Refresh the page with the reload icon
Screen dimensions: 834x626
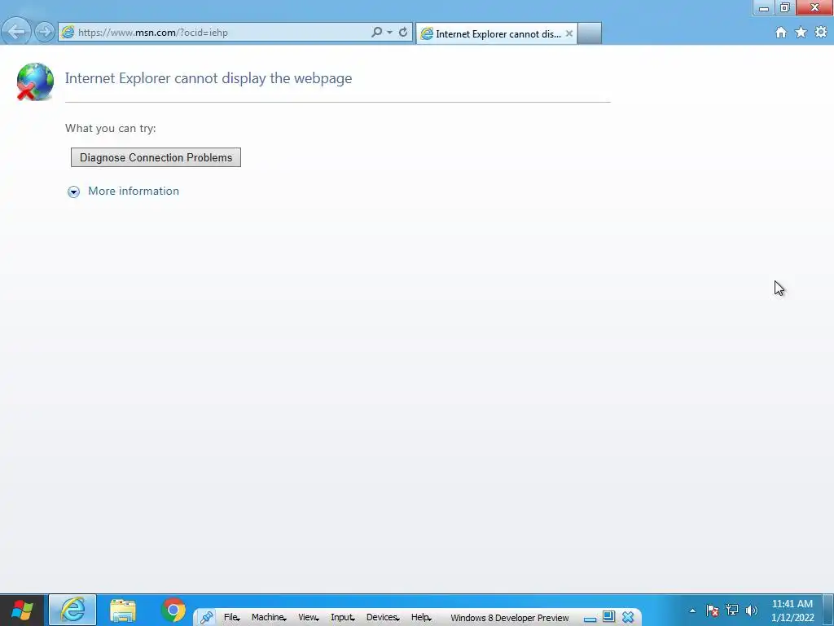click(403, 32)
